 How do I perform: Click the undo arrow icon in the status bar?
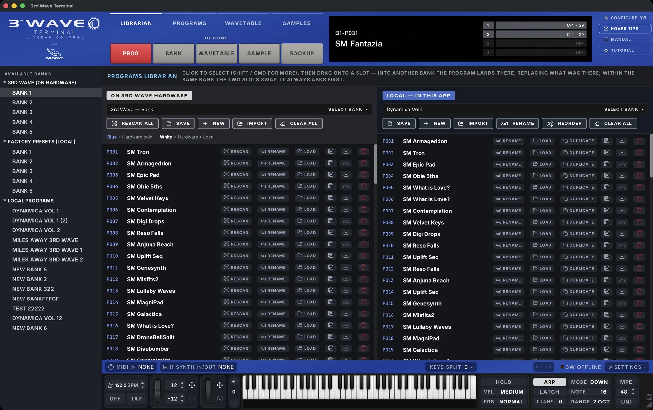(x=539, y=367)
